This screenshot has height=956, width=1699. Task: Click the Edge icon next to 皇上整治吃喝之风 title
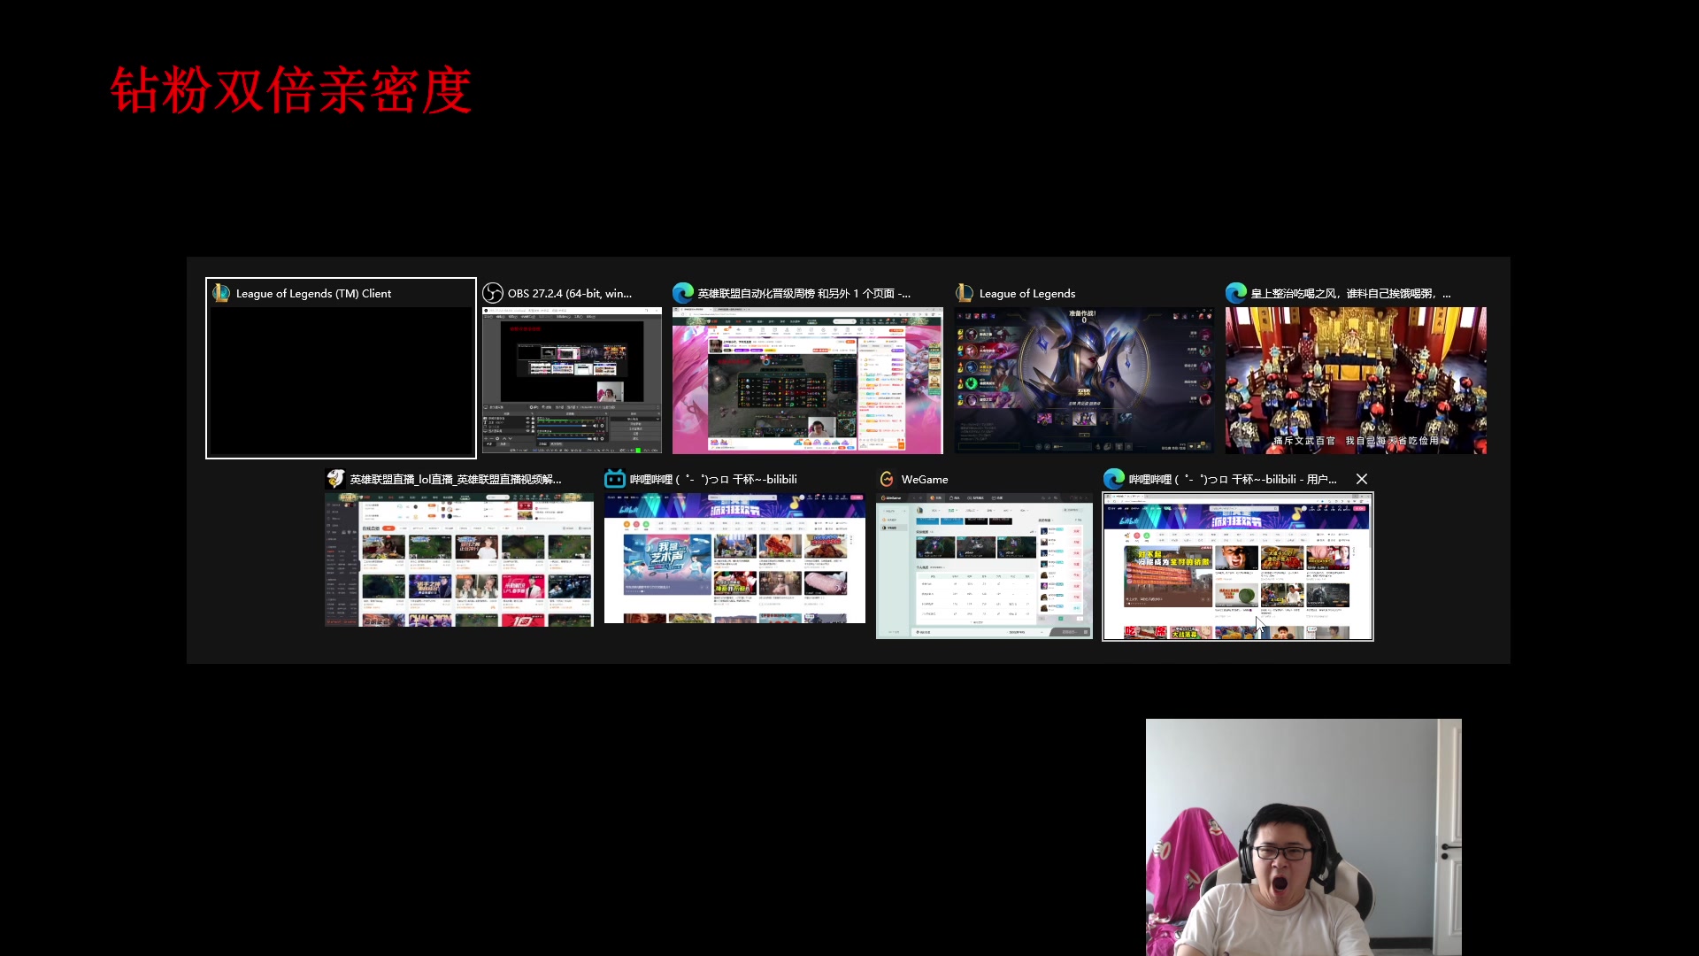point(1236,293)
